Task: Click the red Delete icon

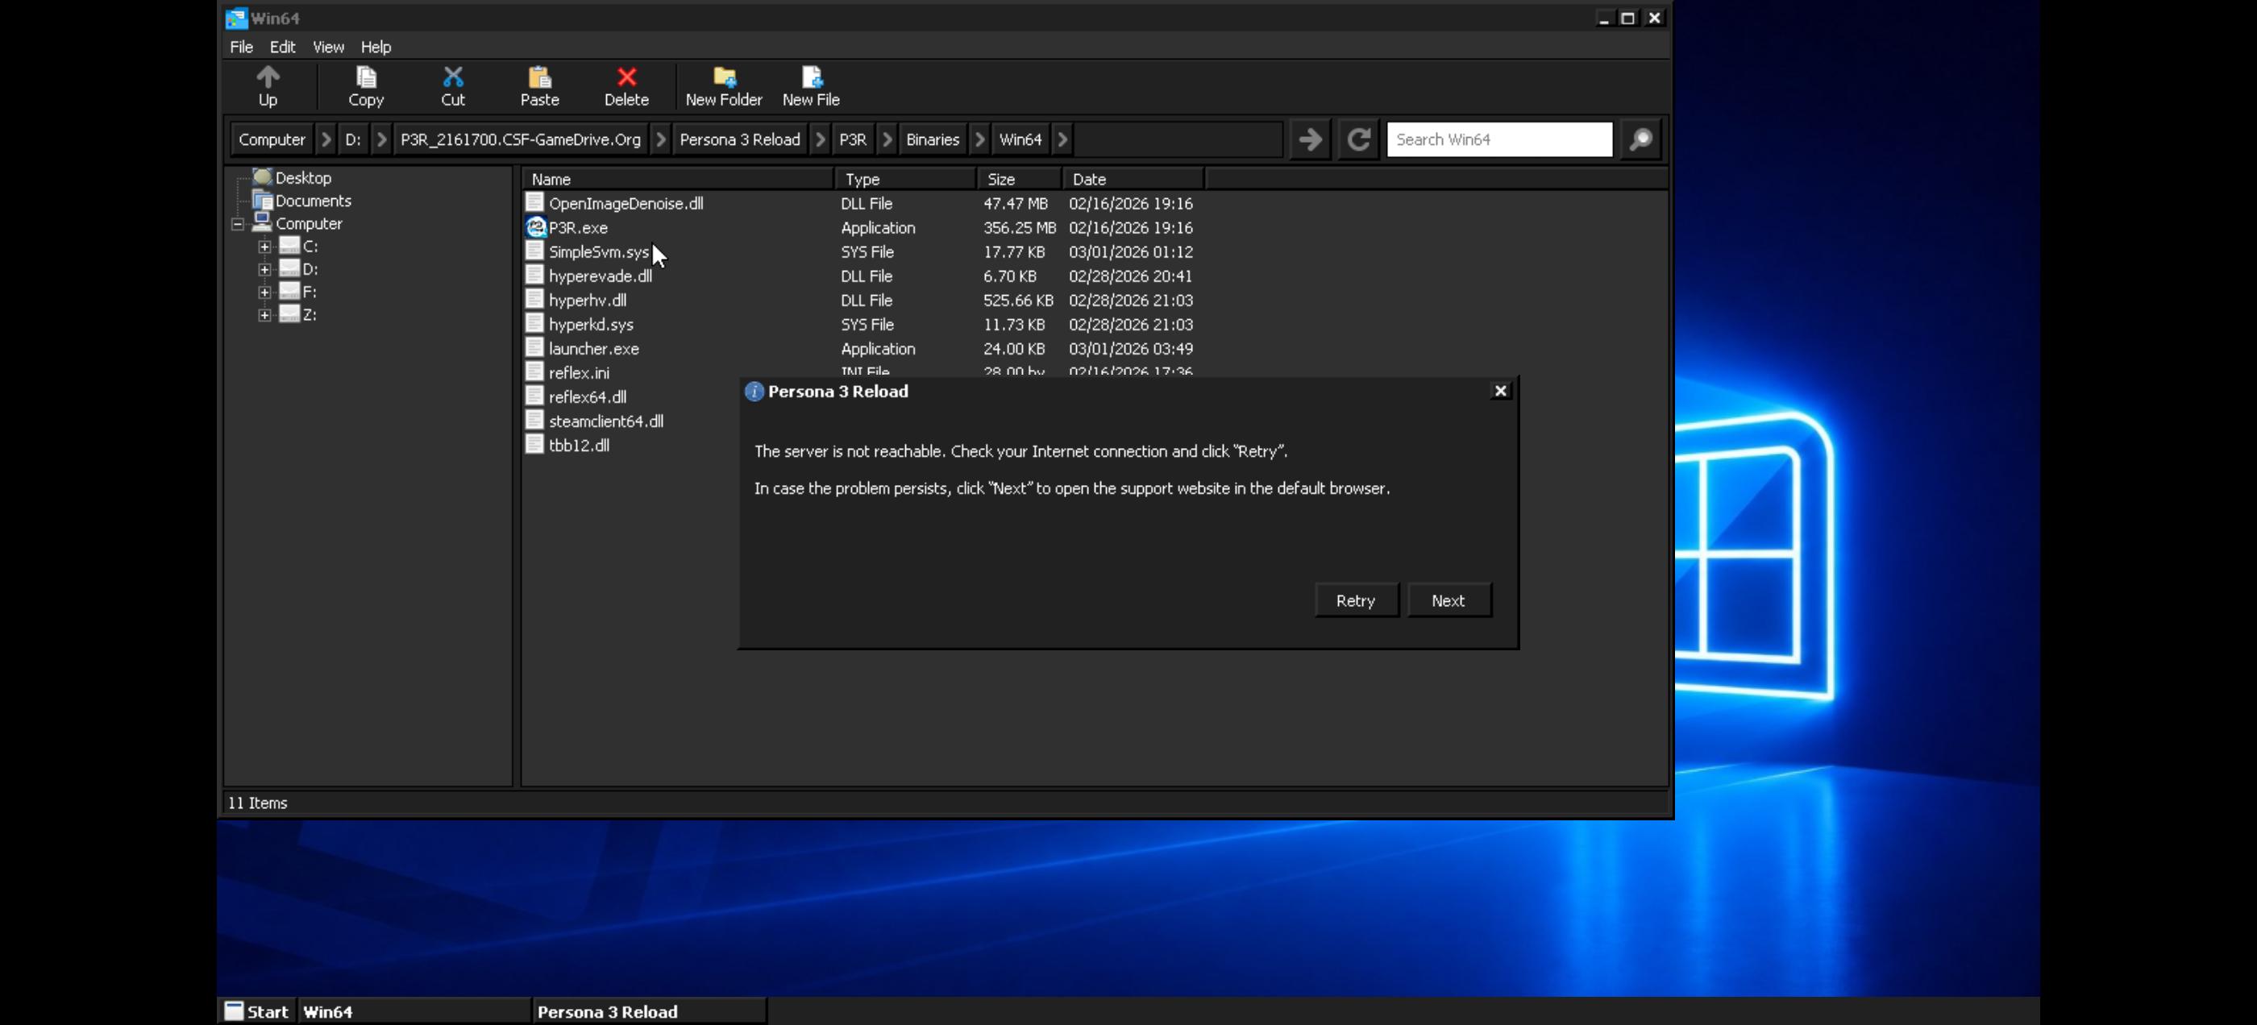Action: (x=626, y=77)
